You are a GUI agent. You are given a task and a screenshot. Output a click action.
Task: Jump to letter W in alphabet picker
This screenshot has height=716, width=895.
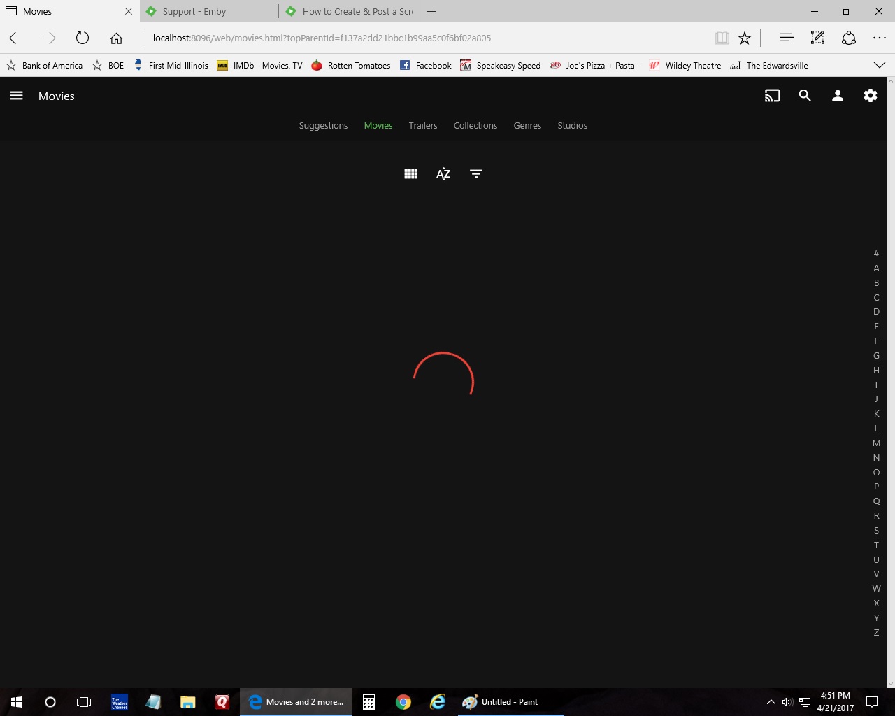click(876, 589)
